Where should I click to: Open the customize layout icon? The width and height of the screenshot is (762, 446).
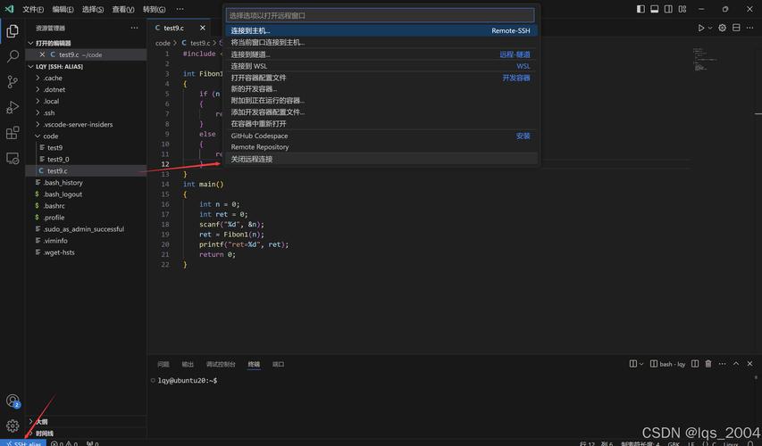(x=682, y=9)
